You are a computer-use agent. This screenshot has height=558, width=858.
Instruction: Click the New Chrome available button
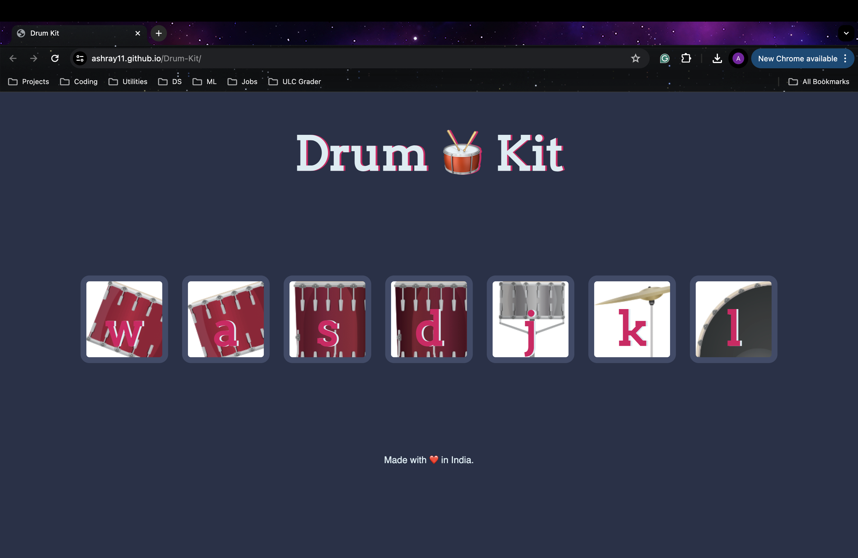798,58
